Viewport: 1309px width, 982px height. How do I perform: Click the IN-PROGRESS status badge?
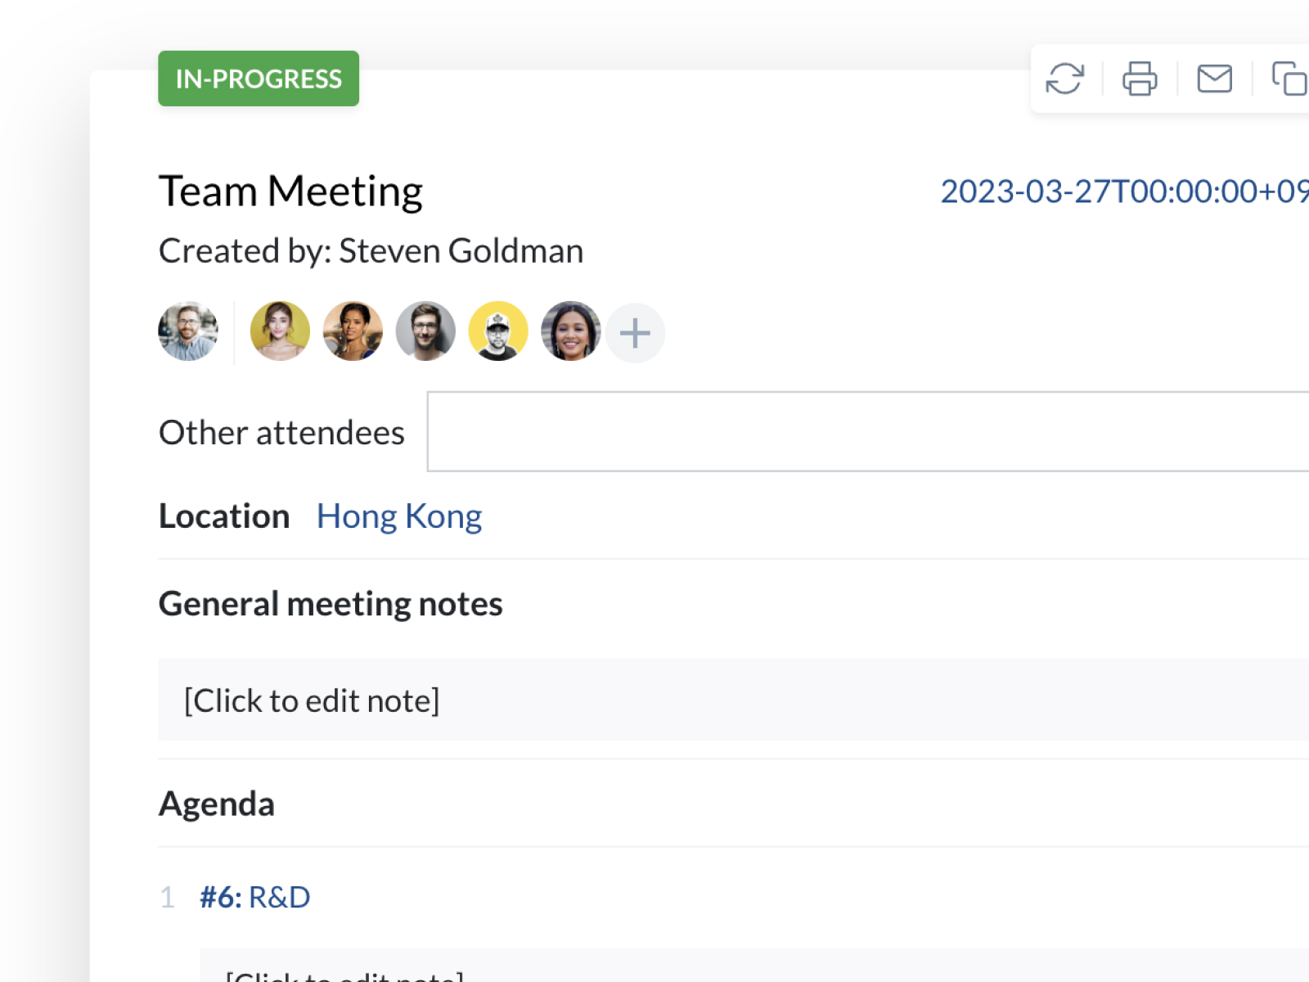click(x=259, y=79)
